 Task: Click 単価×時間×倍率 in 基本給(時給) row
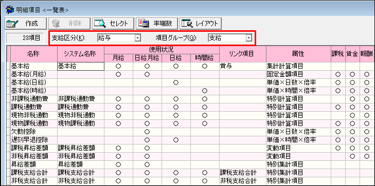[298, 91]
